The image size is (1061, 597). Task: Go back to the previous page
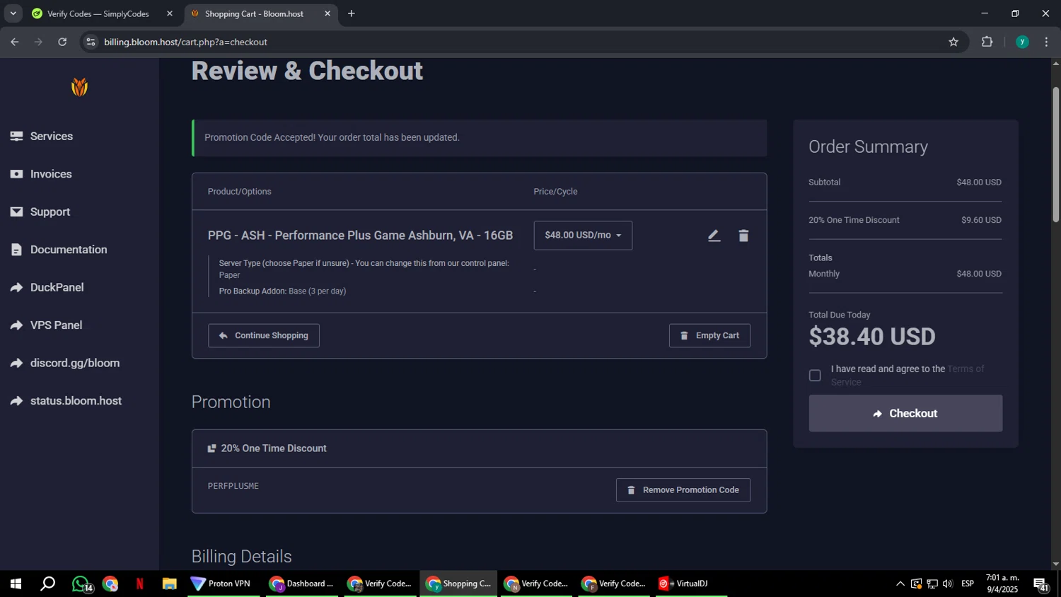click(x=14, y=42)
